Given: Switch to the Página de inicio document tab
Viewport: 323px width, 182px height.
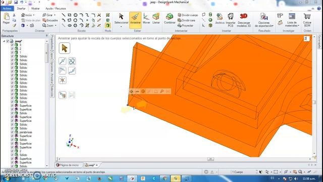Looking at the screenshot, I should (68, 165).
